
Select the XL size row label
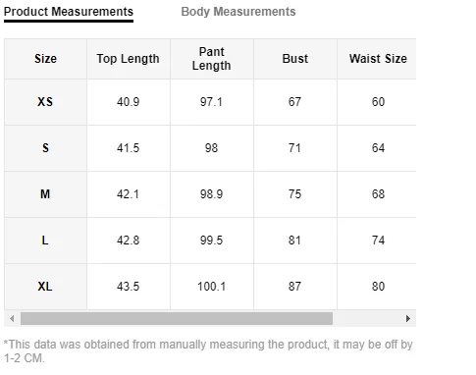[45, 287]
